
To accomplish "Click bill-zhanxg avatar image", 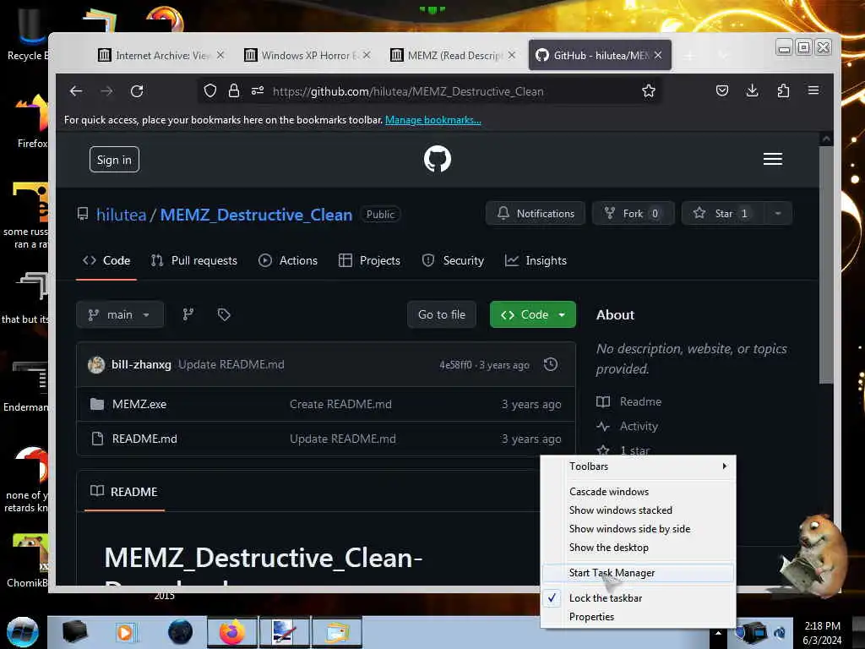I will tap(96, 365).
